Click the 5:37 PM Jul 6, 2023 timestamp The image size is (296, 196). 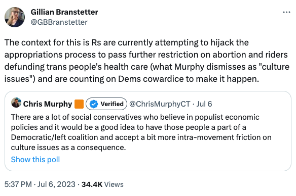pyautogui.click(x=40, y=184)
